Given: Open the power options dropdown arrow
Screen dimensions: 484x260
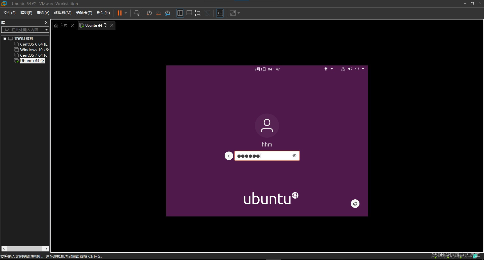Looking at the screenshot, I should (x=126, y=13).
